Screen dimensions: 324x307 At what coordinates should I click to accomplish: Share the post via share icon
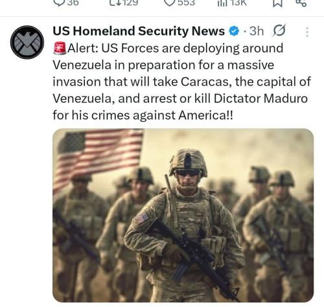[x=301, y=3]
